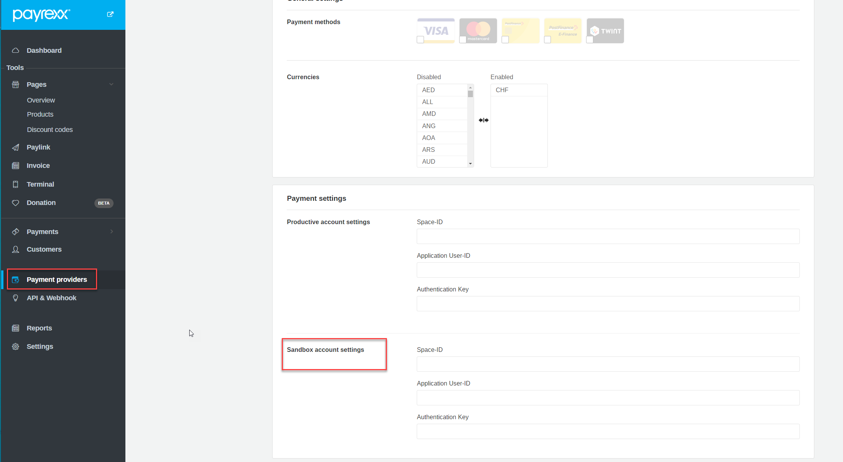Check the TWINT payment method checkbox
The height and width of the screenshot is (462, 843).
coord(590,40)
